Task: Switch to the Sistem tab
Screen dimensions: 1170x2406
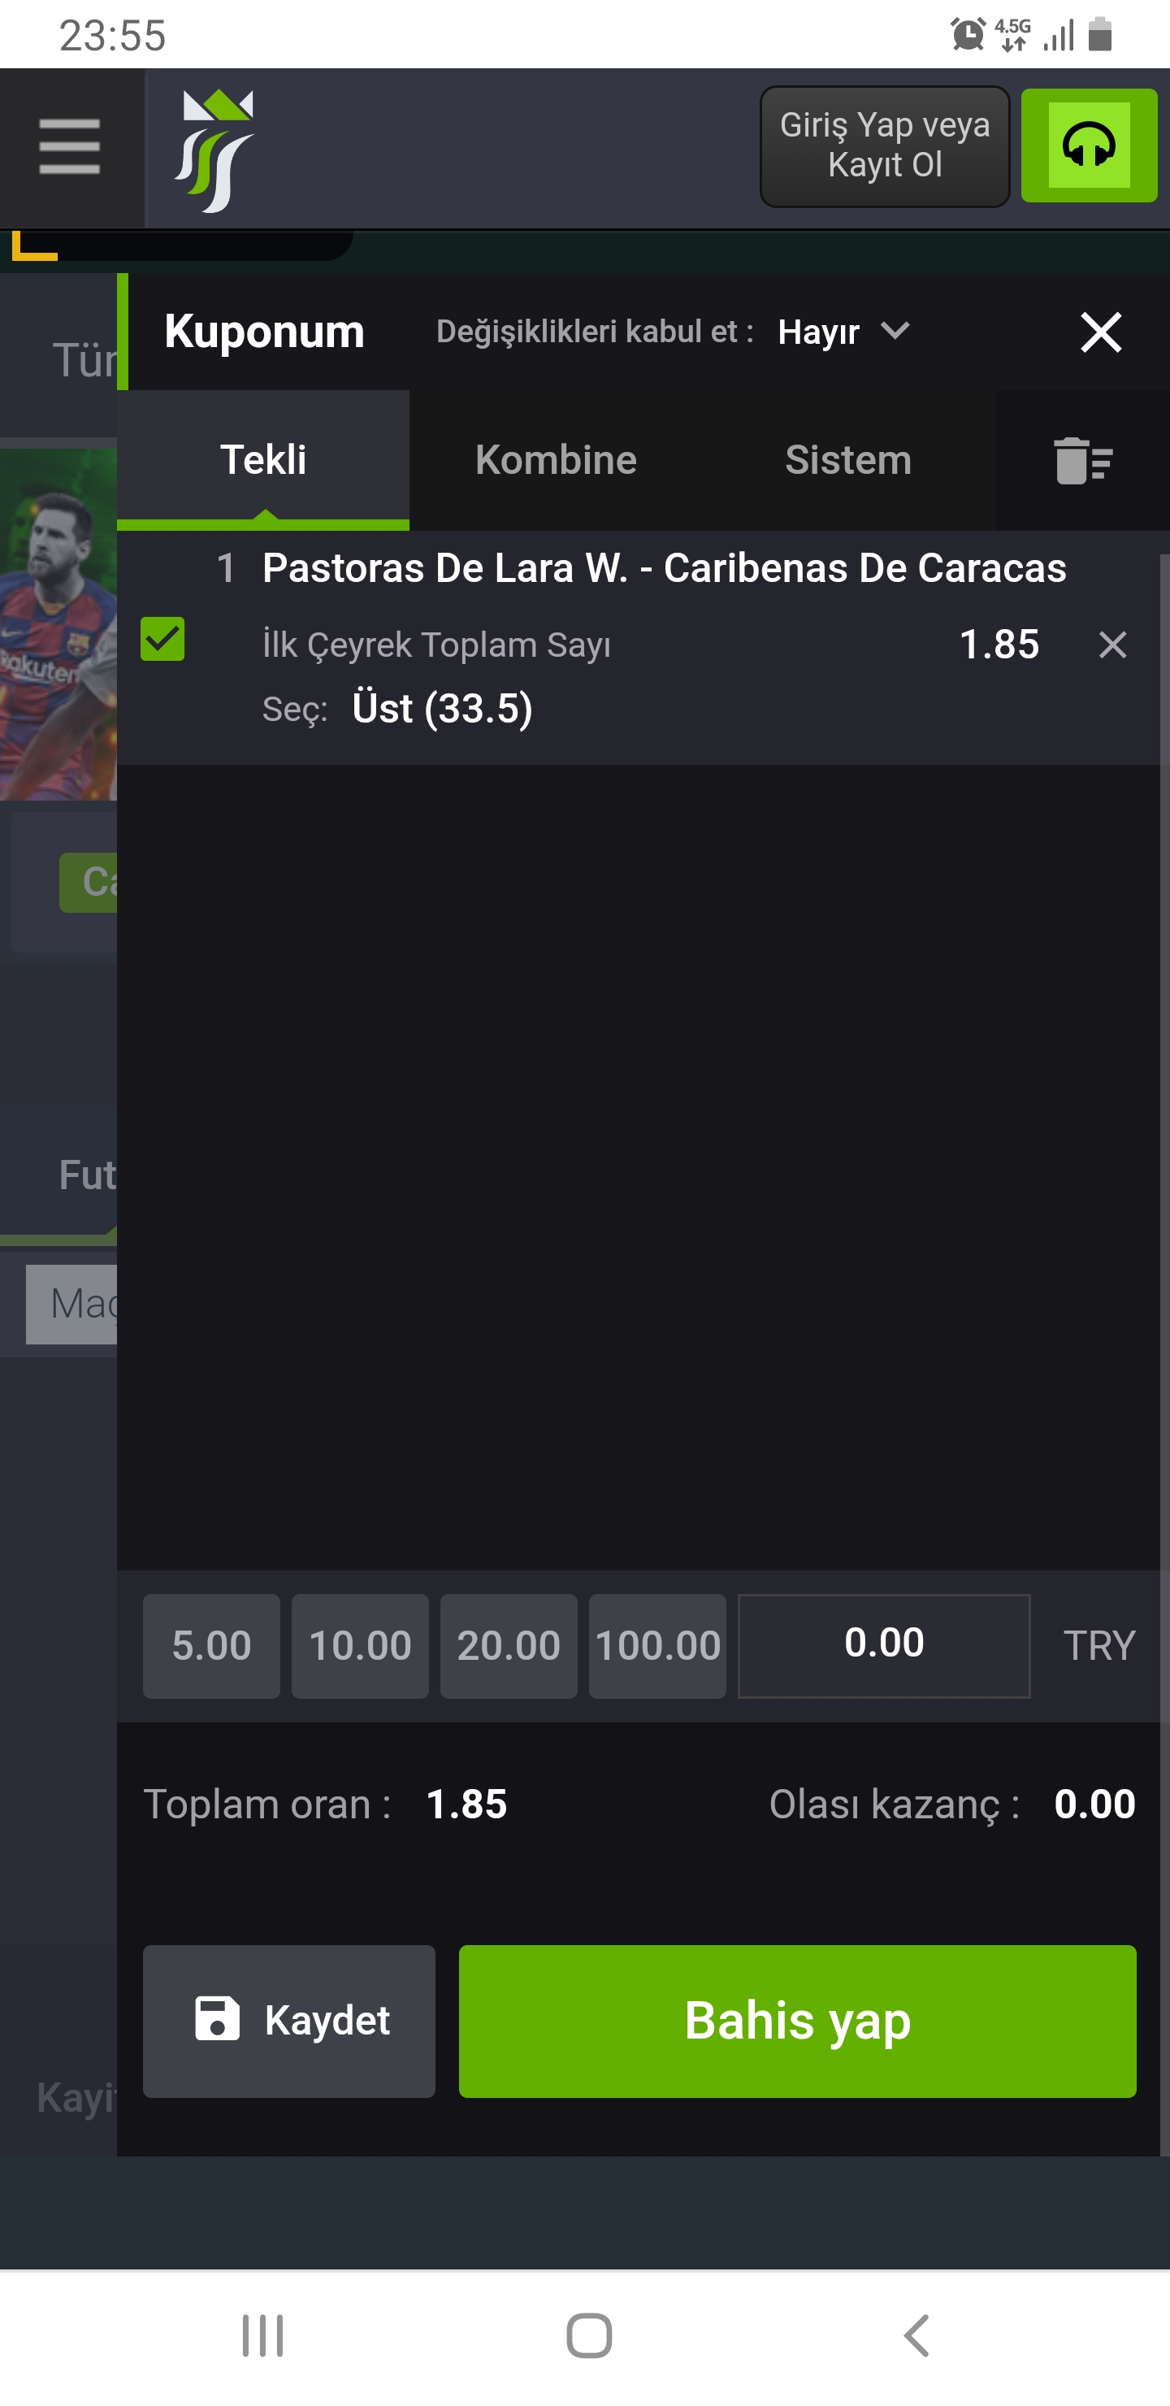Action: [848, 459]
